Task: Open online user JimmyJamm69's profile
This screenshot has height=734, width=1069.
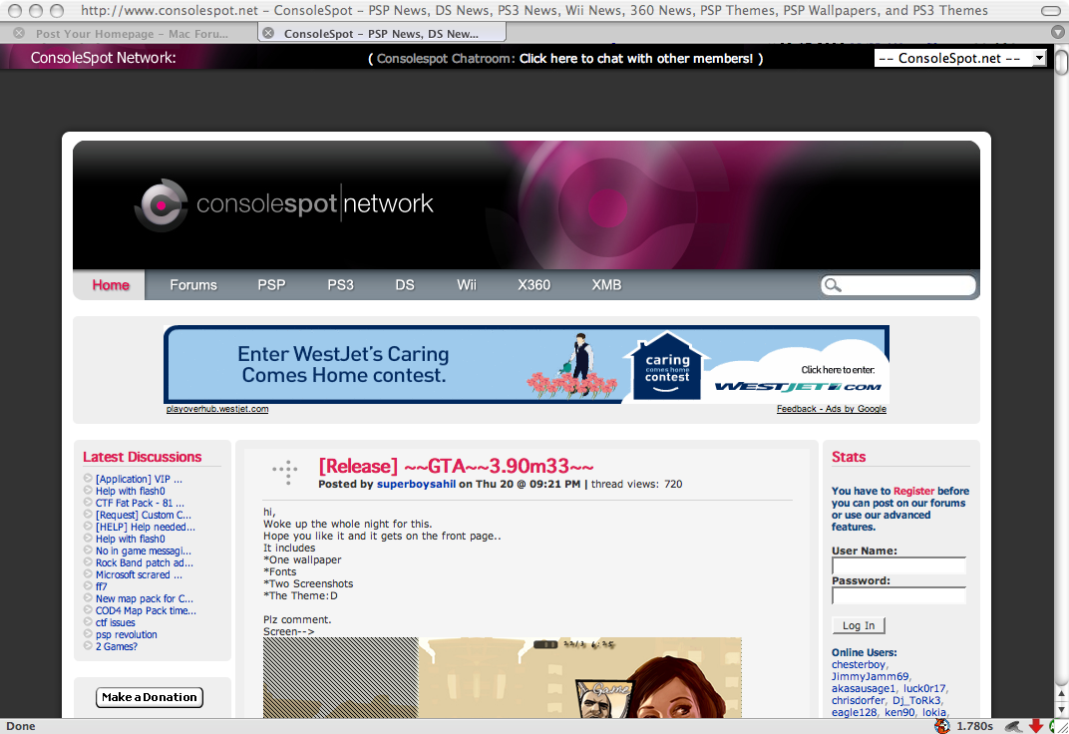Action: point(870,676)
